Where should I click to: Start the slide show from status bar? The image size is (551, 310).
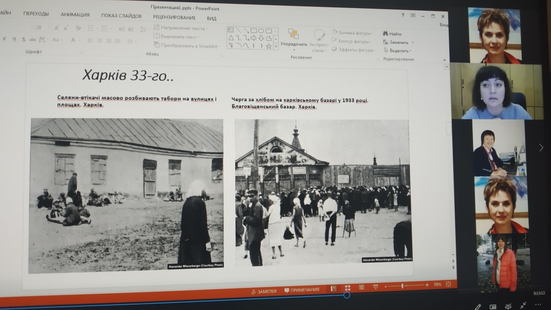(376, 287)
